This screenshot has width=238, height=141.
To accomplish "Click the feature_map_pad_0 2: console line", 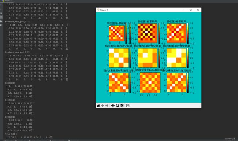I will click(17, 52).
